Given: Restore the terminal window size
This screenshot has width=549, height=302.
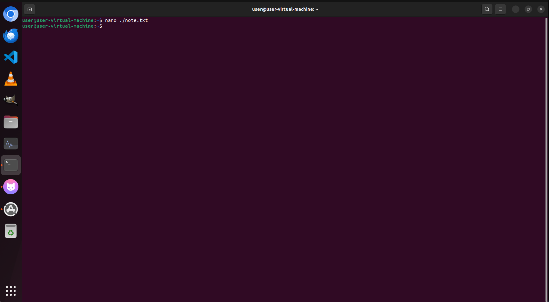Looking at the screenshot, I should coord(528,9).
